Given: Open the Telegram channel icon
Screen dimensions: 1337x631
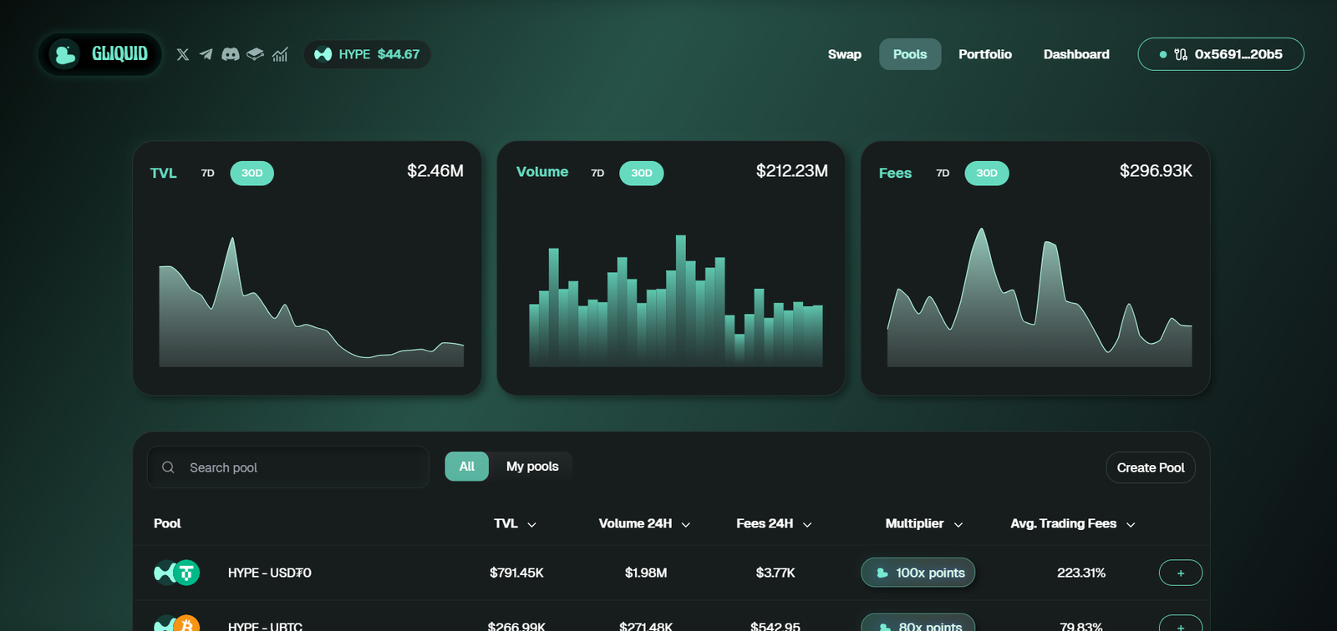Looking at the screenshot, I should pos(206,54).
